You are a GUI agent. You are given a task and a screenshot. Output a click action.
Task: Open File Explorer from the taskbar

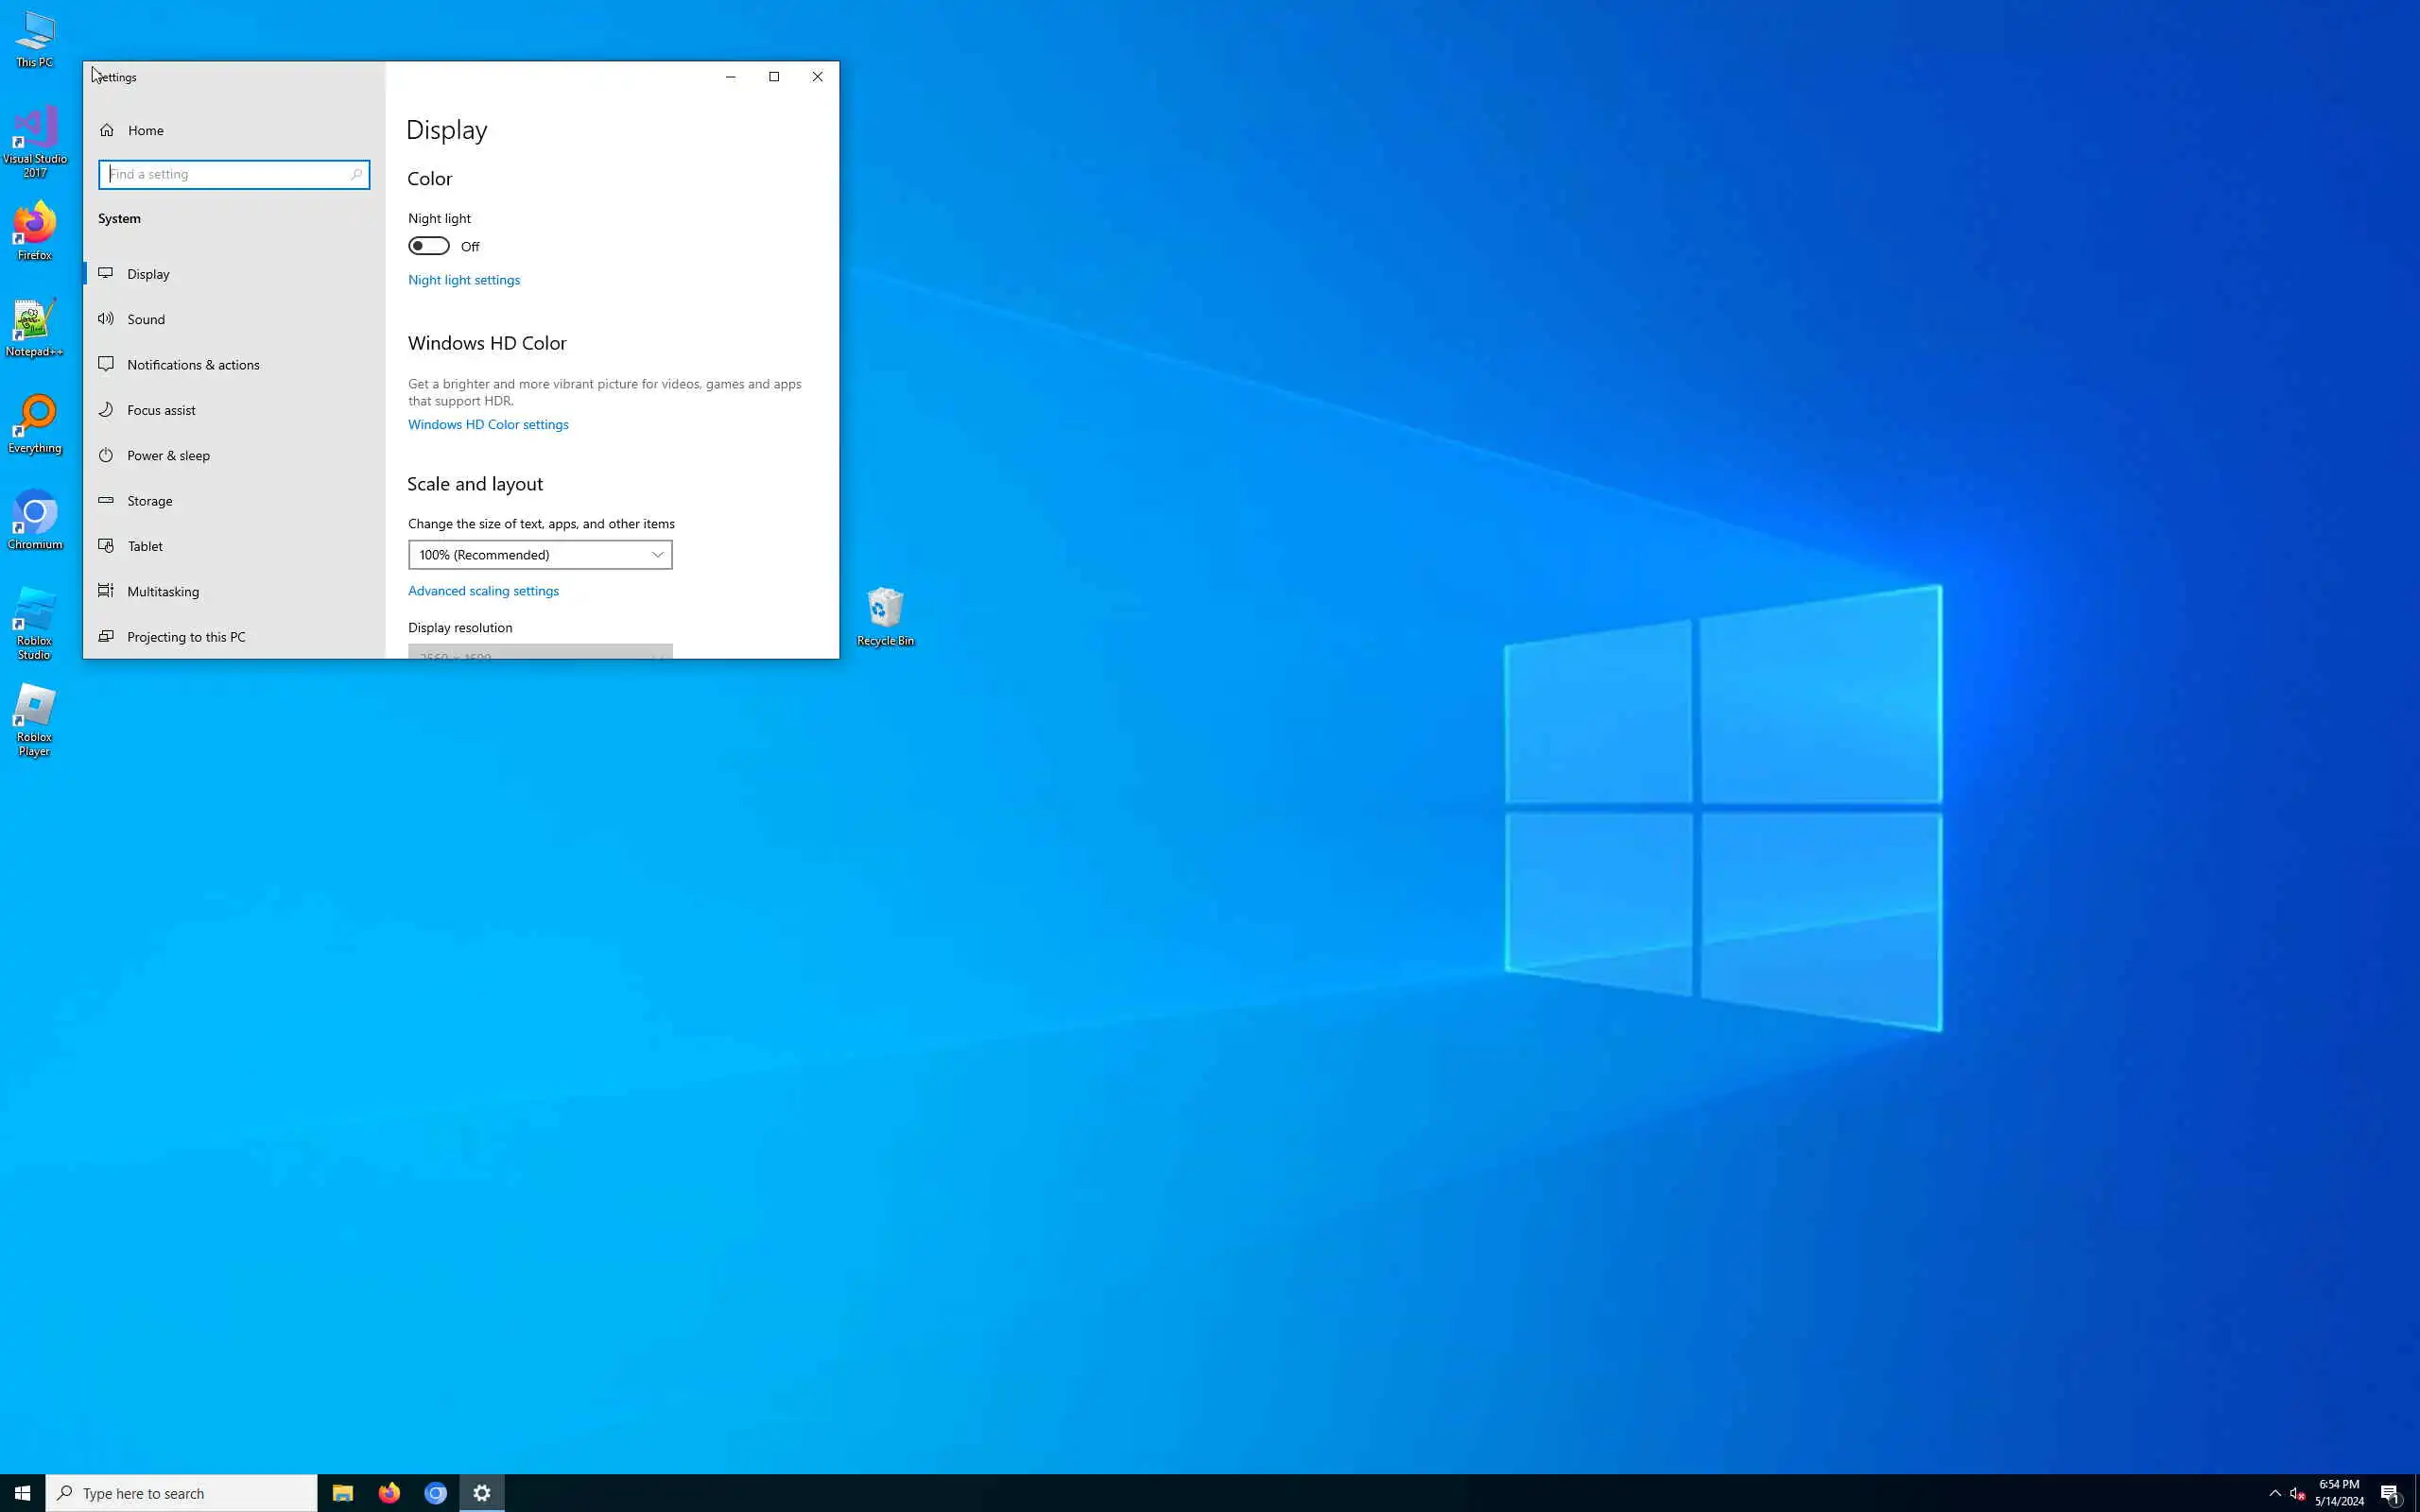coord(343,1493)
